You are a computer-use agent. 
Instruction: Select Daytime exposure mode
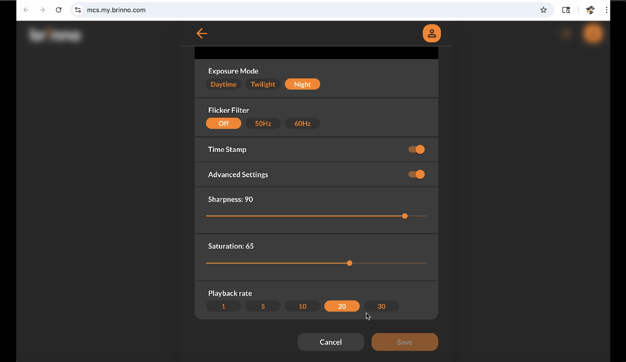[x=223, y=84]
